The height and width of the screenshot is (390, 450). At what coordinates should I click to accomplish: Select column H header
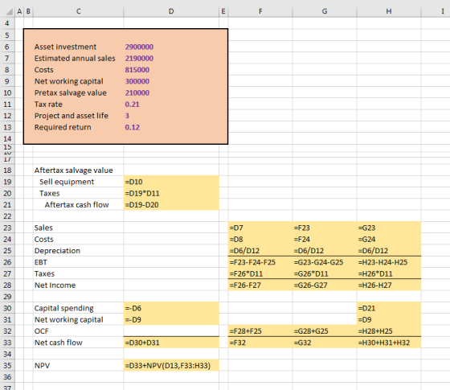pyautogui.click(x=389, y=11)
